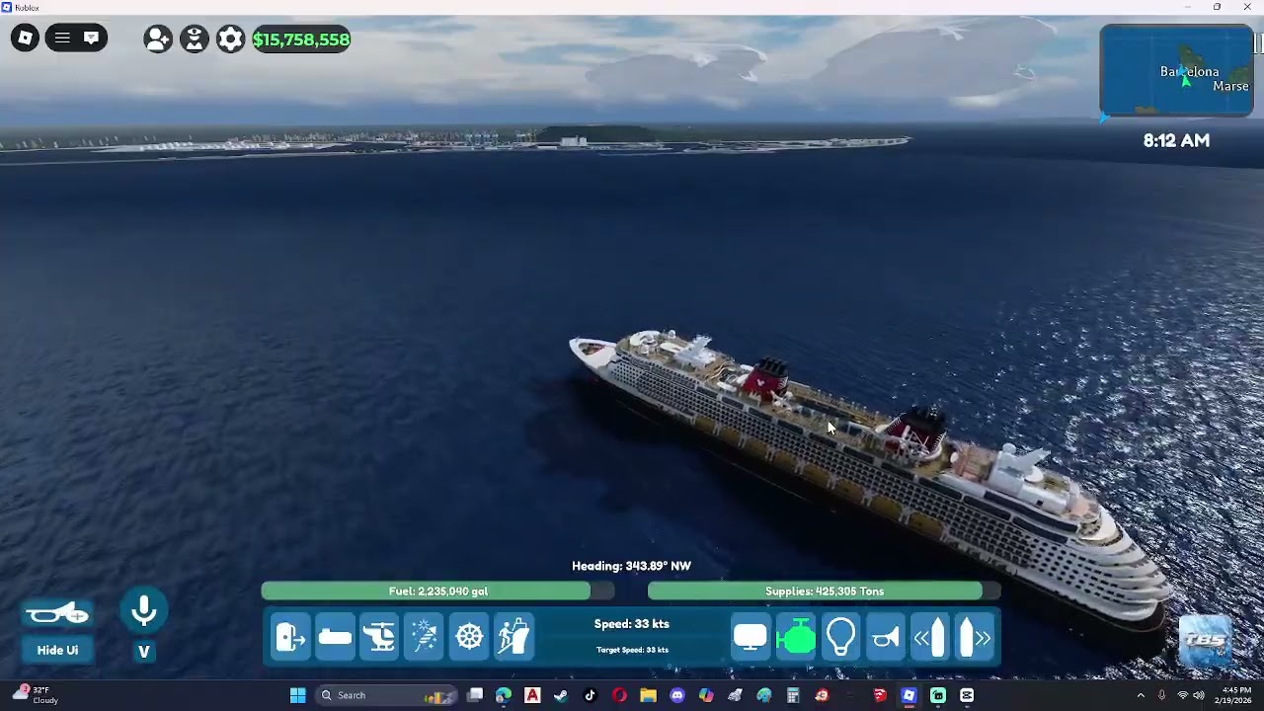
Task: Toggle the green engine icon
Action: coord(796,637)
